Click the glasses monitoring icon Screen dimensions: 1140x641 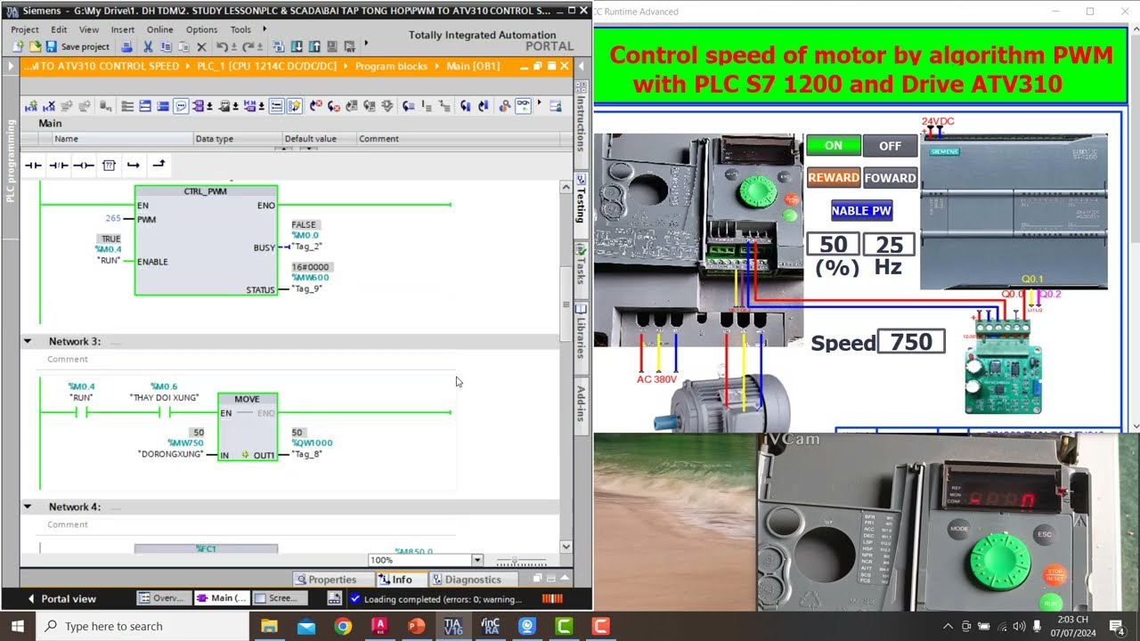point(523,106)
